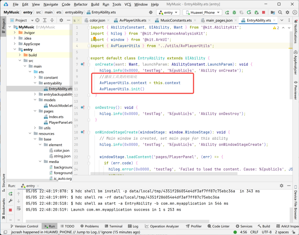The width and height of the screenshot is (299, 235).
Task: Toggle soft-wrap in Run console
Action: tap(19, 208)
